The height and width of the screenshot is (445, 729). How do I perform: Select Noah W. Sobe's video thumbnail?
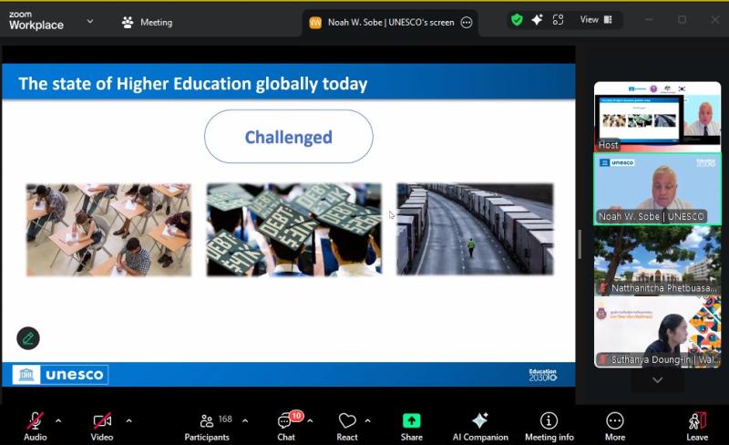click(657, 189)
